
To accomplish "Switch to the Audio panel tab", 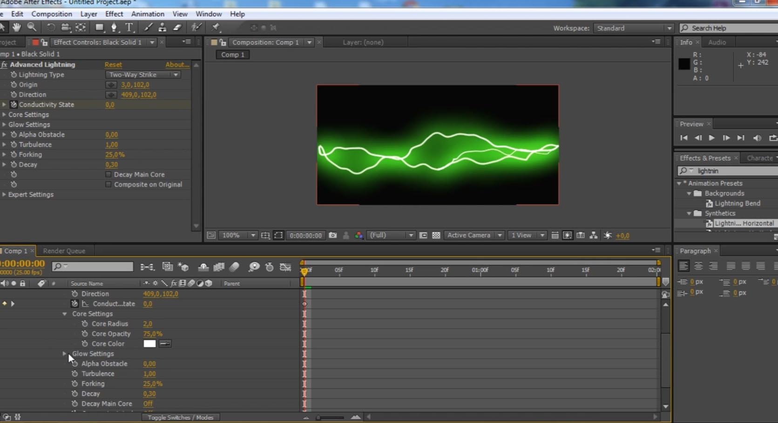I will pyautogui.click(x=717, y=42).
